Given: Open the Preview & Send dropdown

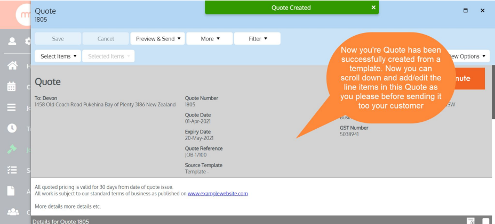Looking at the screenshot, I should tap(157, 39).
